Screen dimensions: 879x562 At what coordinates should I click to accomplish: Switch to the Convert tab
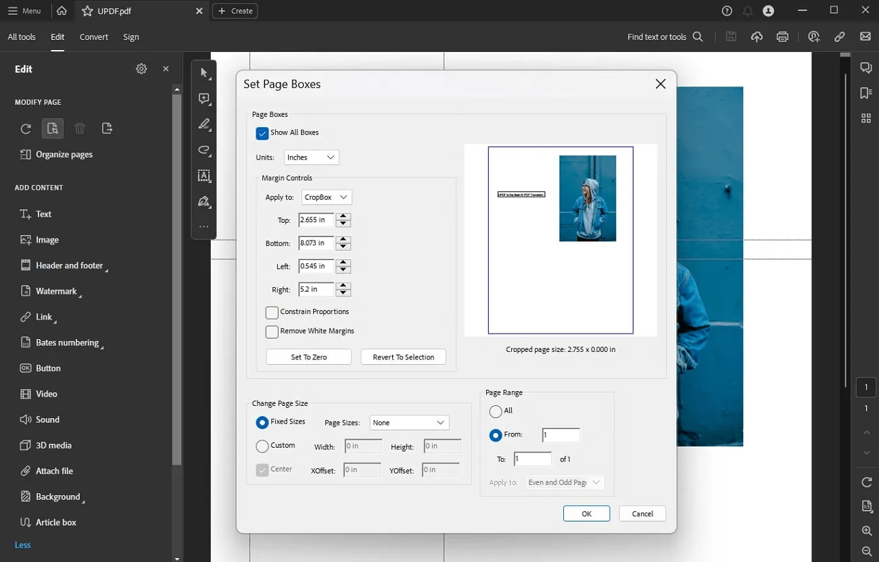(x=93, y=37)
